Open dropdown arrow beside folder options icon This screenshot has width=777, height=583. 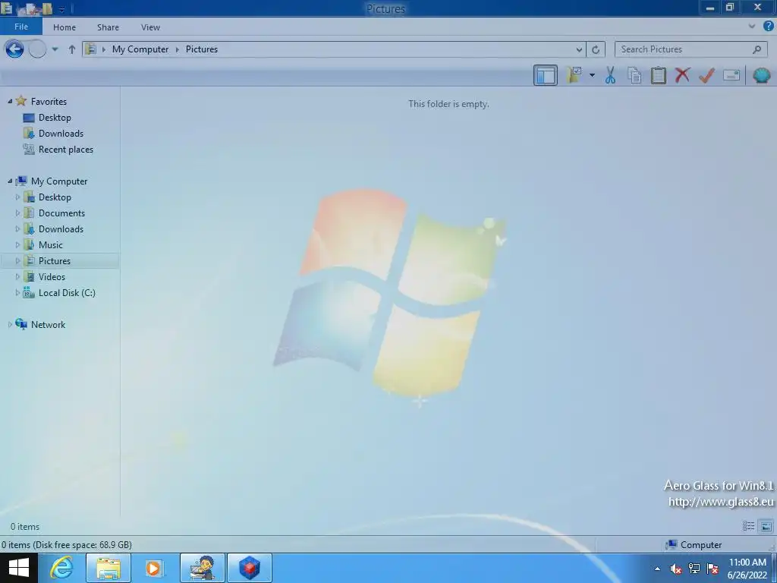pyautogui.click(x=592, y=75)
